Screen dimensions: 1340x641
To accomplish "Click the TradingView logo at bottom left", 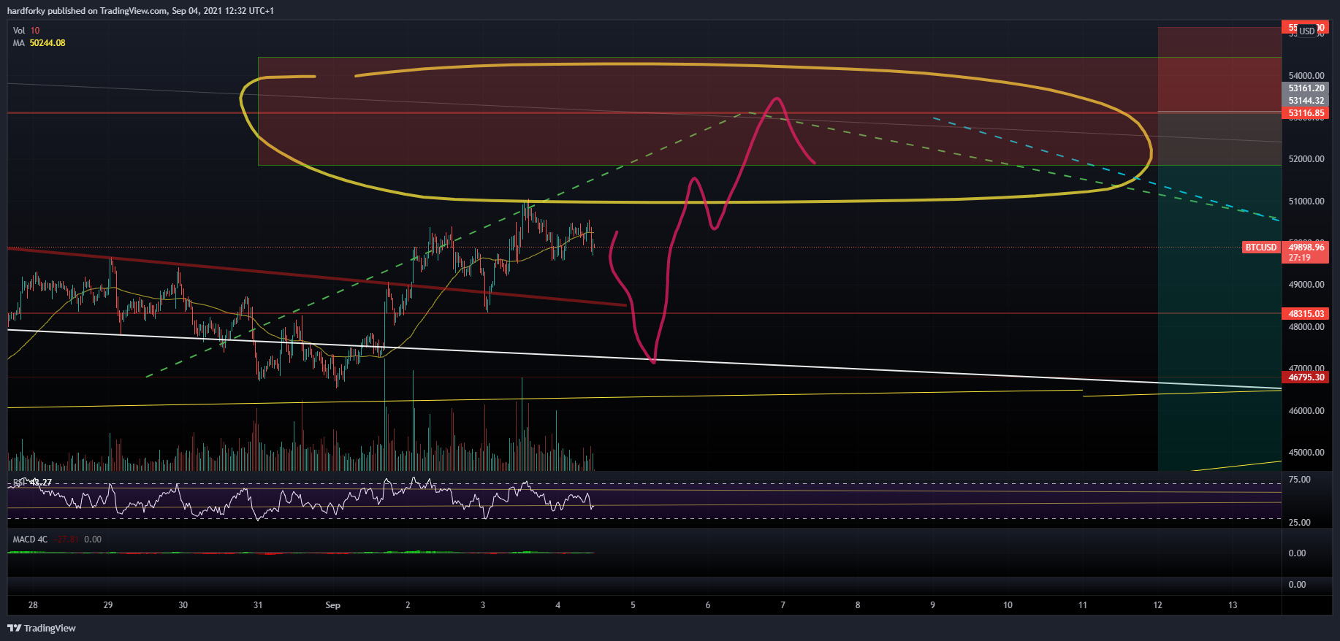I will [42, 628].
